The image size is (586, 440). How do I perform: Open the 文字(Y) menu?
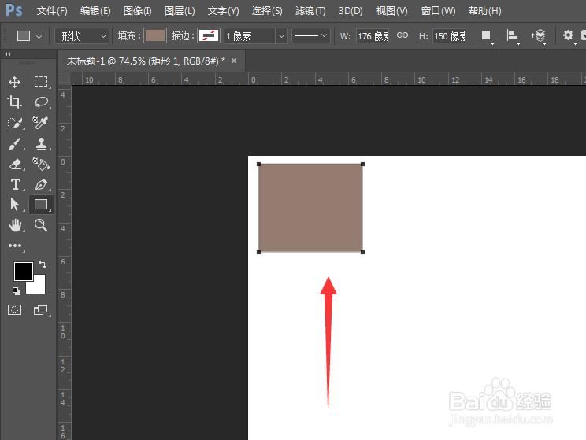pos(223,11)
